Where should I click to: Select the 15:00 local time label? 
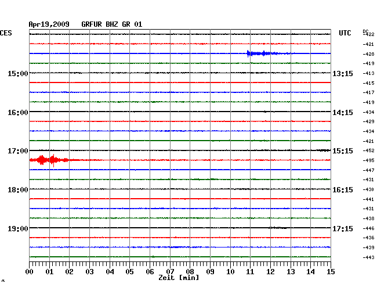(18, 73)
